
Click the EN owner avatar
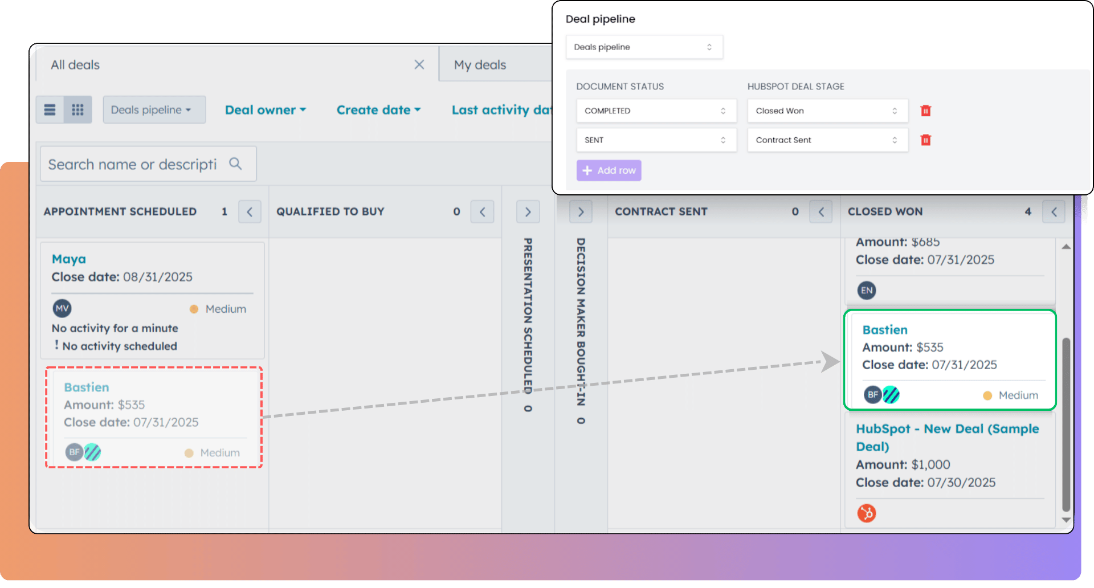(866, 291)
